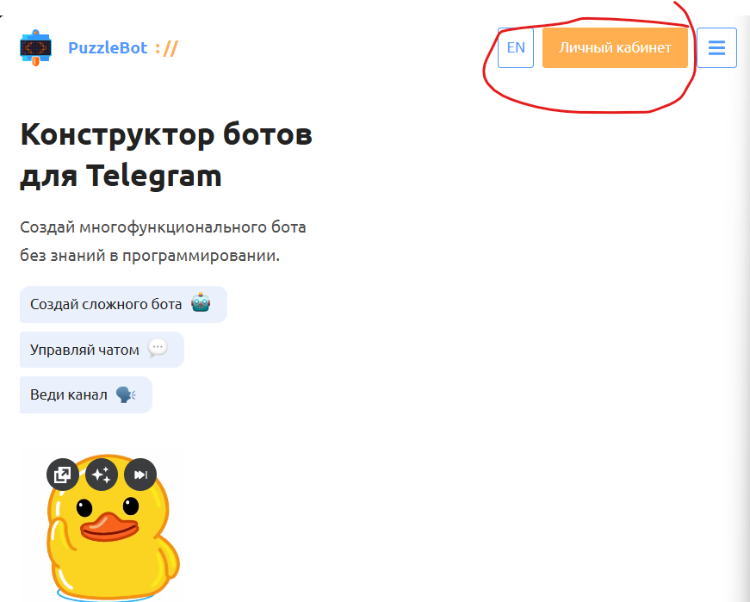
Task: Switch the site language to EN
Action: tap(515, 47)
